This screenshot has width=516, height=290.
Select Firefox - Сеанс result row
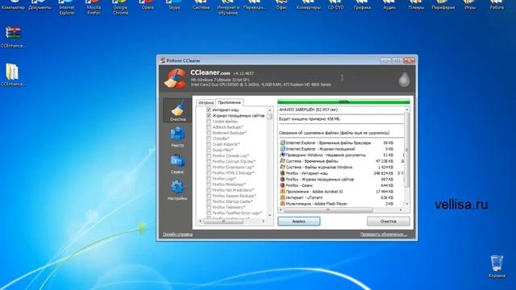[341, 185]
